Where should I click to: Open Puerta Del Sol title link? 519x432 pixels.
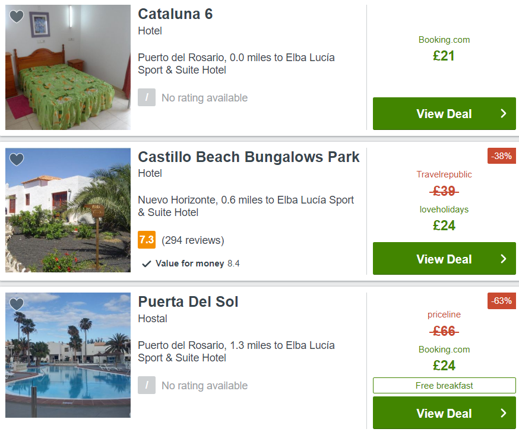coord(188,301)
